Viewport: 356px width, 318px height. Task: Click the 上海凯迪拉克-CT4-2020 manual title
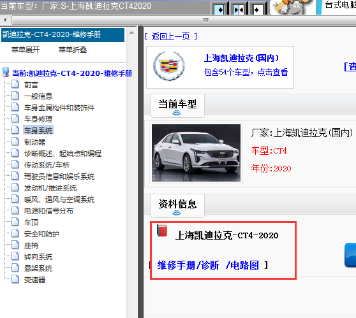pos(227,235)
